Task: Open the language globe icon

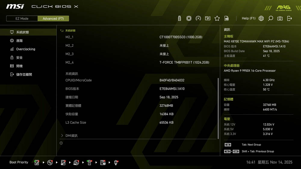Action: [x=261, y=19]
